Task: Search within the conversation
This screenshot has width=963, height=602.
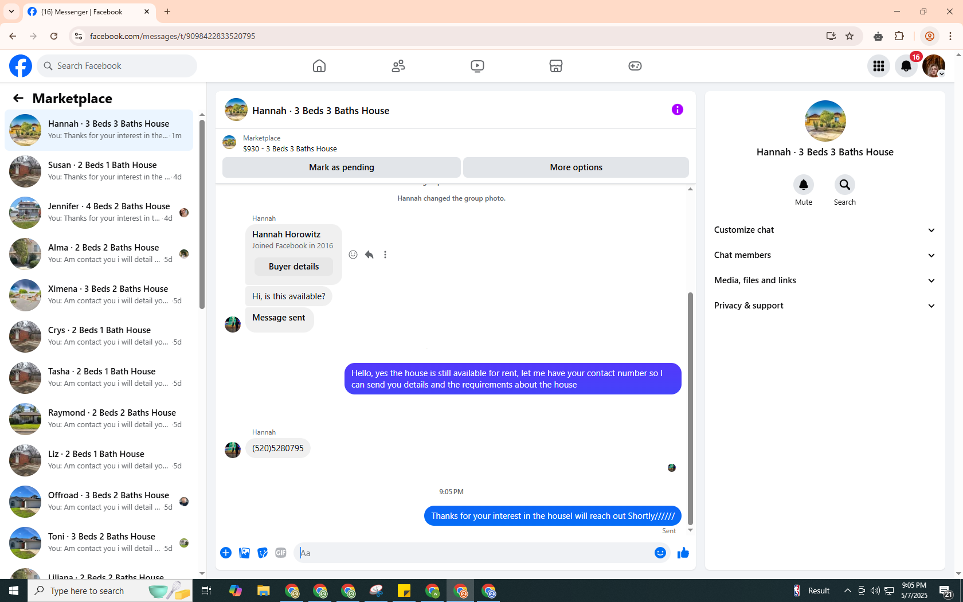Action: pyautogui.click(x=845, y=185)
